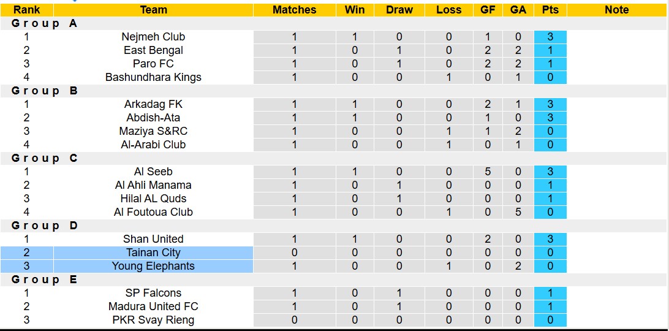Sort by the Pts column header
The height and width of the screenshot is (331, 669).
tap(550, 10)
